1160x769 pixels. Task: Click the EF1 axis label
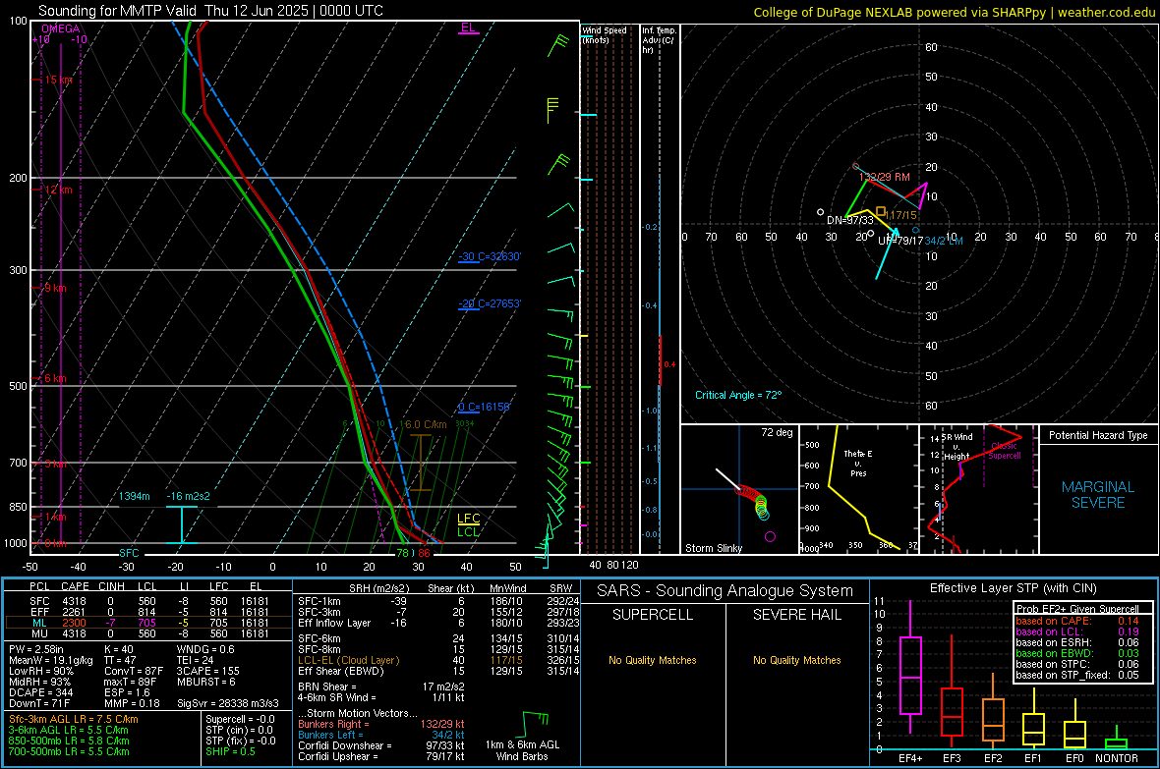pos(1033,758)
